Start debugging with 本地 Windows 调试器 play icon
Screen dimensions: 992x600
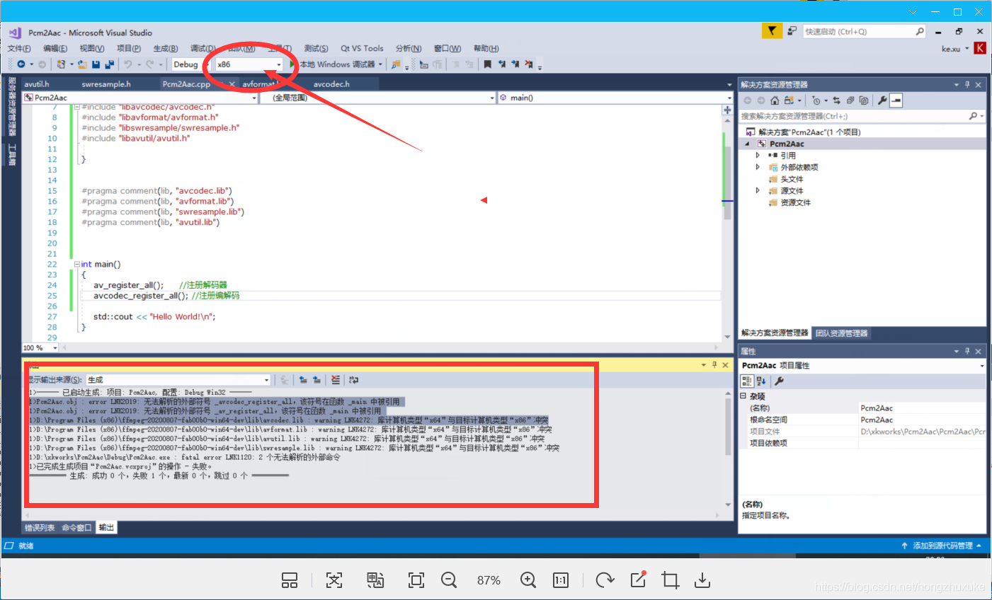coord(293,64)
